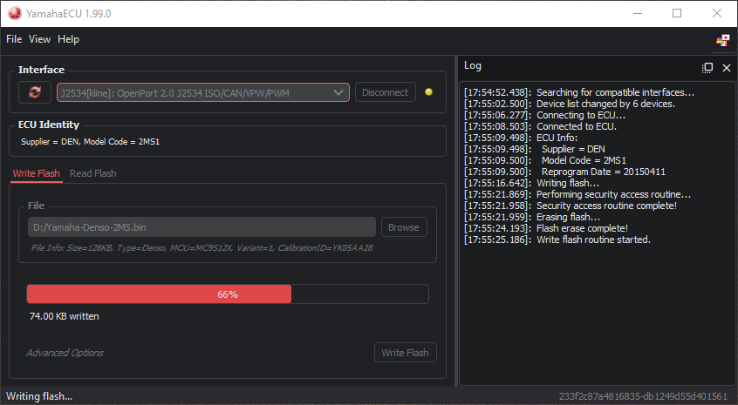Click log line 'Connected to ECU.'
Viewport: 738px width, 405px height.
pyautogui.click(x=540, y=126)
